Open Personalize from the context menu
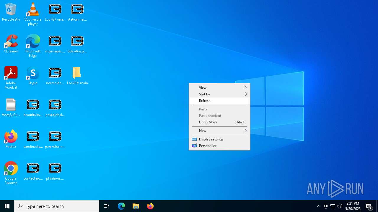The height and width of the screenshot is (212, 378). [219, 146]
